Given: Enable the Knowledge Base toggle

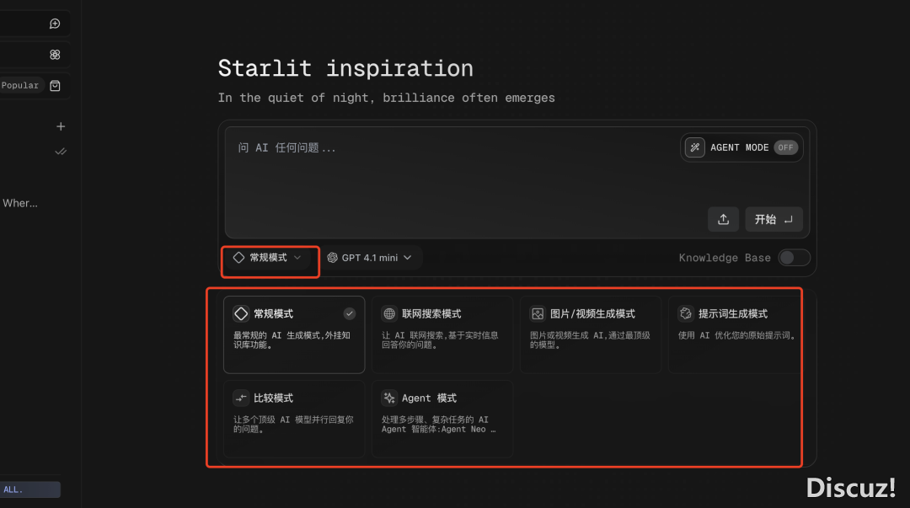Looking at the screenshot, I should 794,258.
